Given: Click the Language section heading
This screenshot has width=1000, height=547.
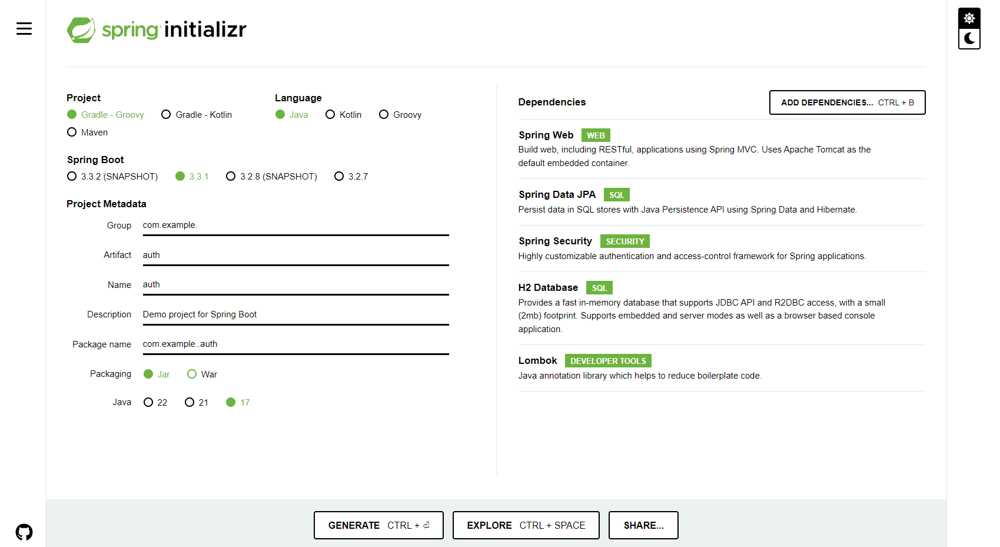Looking at the screenshot, I should click(298, 98).
